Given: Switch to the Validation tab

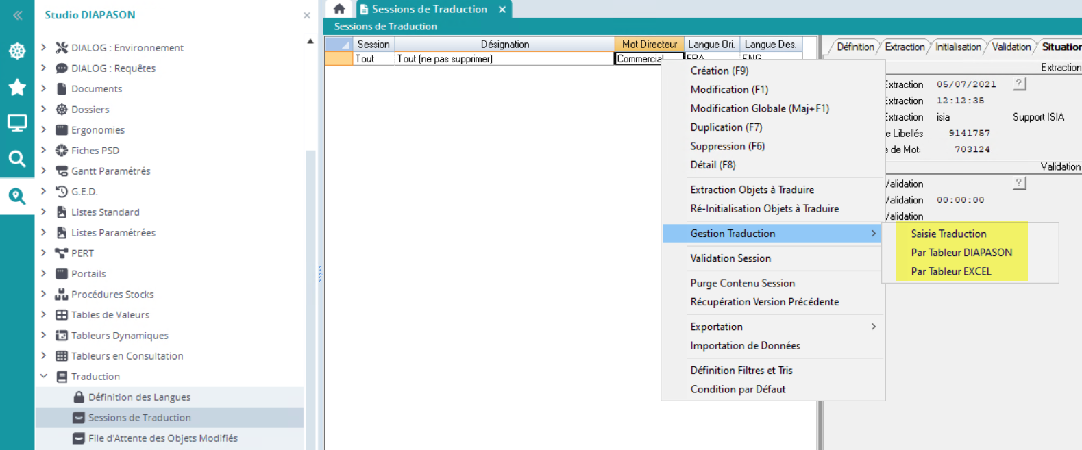Looking at the screenshot, I should coord(1011,47).
